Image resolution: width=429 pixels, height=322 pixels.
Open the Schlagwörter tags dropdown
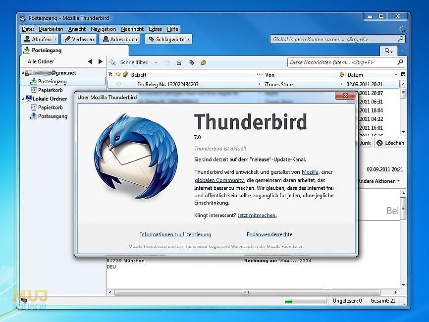point(169,39)
